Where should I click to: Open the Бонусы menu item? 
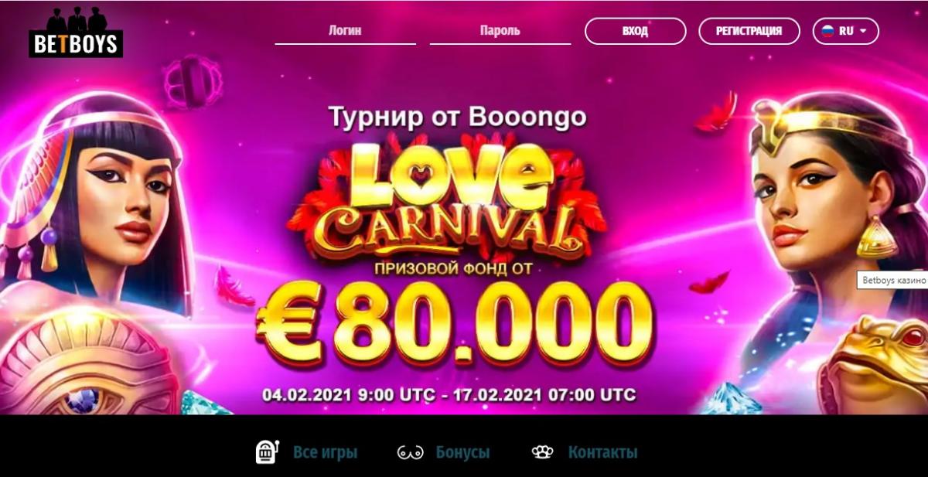point(462,452)
